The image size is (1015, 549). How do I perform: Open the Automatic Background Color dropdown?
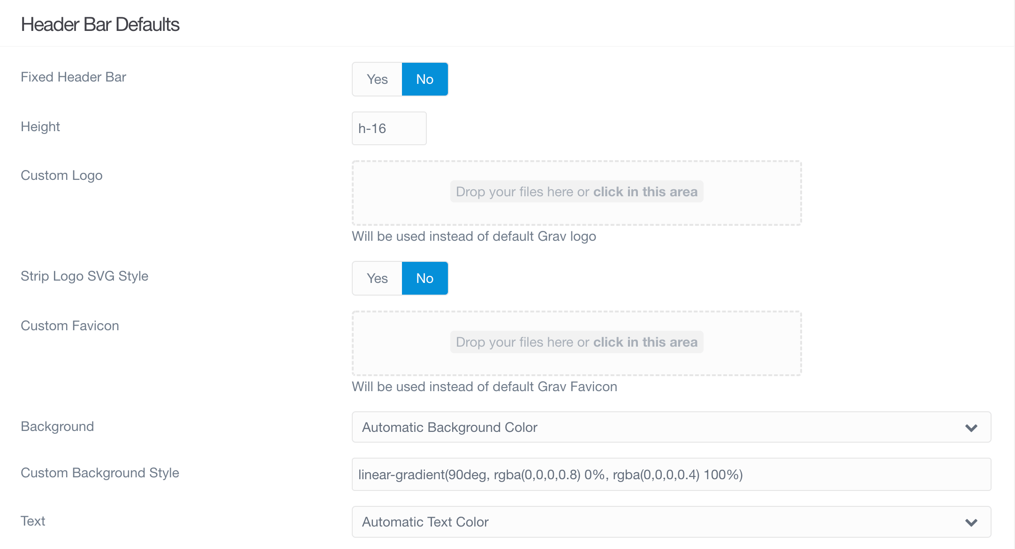point(672,427)
